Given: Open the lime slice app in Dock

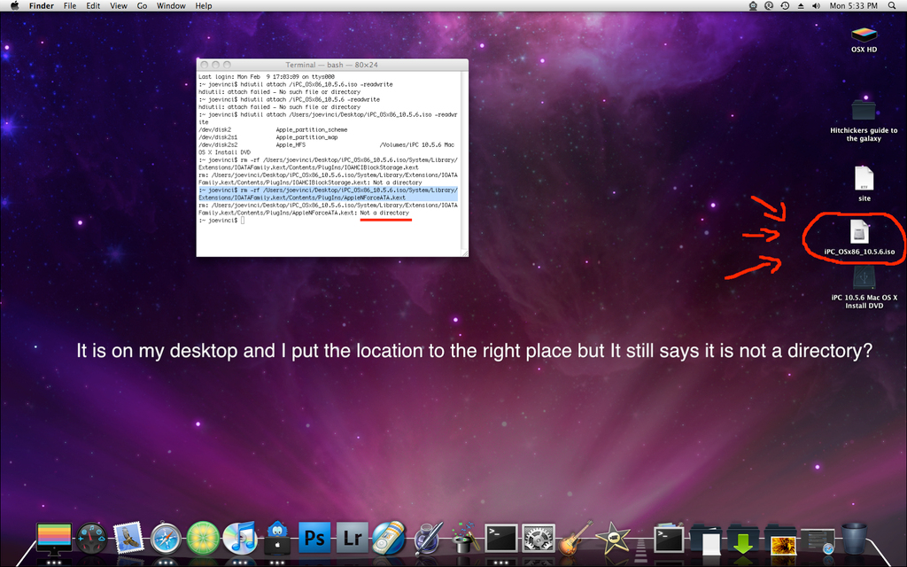Looking at the screenshot, I should (x=203, y=538).
